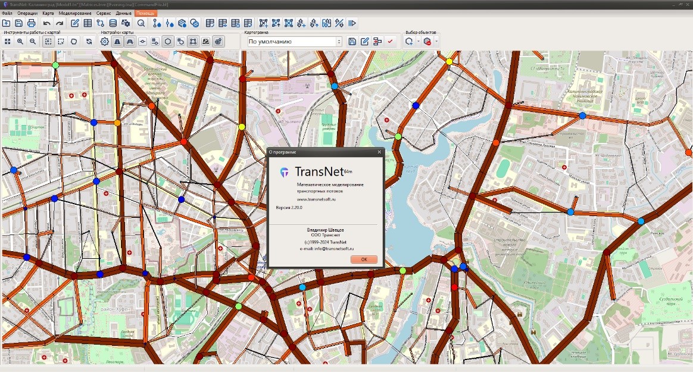Click the route nodes icon beside the table icon
The width and height of the screenshot is (693, 372).
101,23
